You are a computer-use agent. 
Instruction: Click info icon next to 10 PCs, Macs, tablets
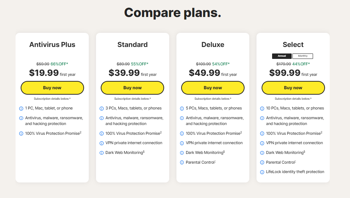coord(262,108)
